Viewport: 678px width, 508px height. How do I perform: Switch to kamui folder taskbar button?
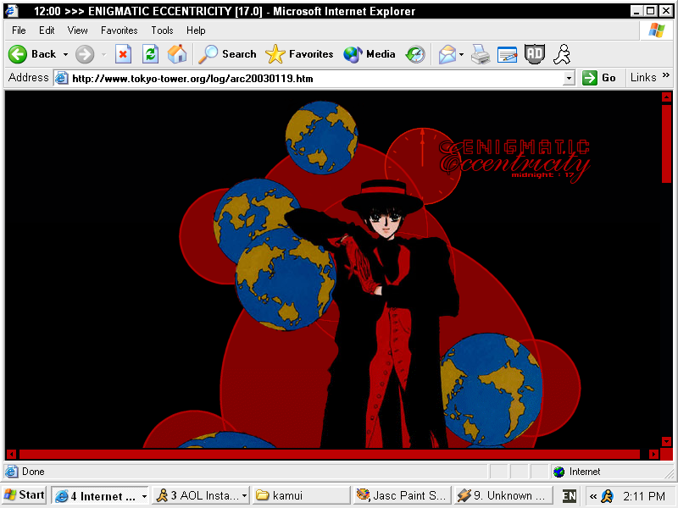tap(302, 495)
